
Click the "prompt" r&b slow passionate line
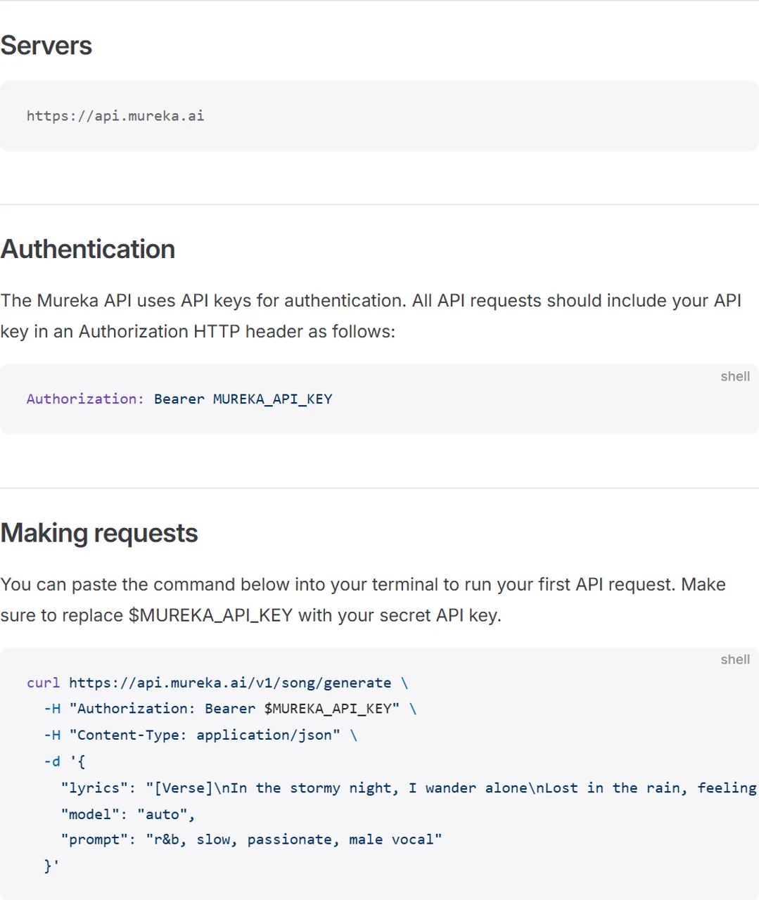point(251,840)
